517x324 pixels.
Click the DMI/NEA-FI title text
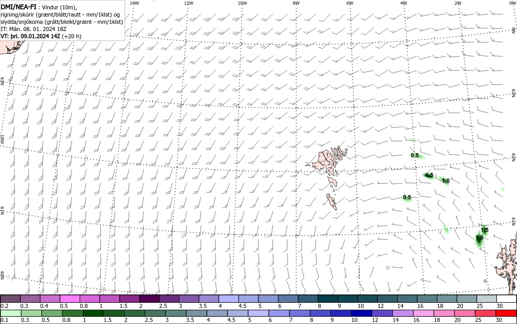[19, 6]
